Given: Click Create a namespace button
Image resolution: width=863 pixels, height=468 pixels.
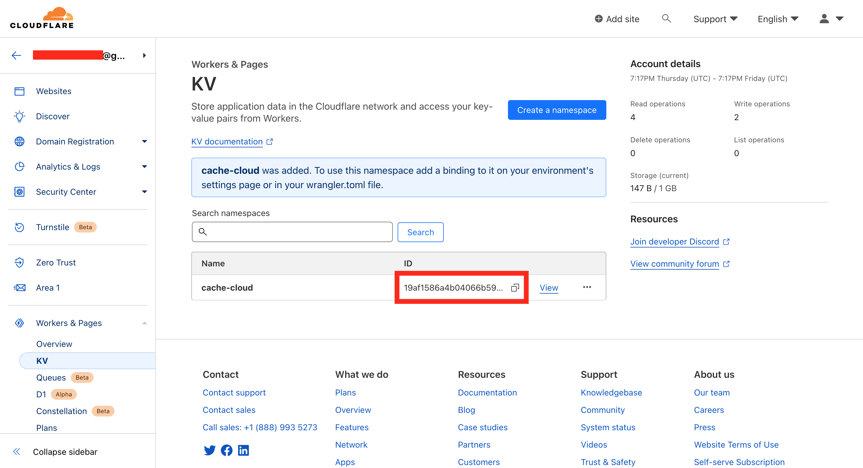Looking at the screenshot, I should pos(557,110).
